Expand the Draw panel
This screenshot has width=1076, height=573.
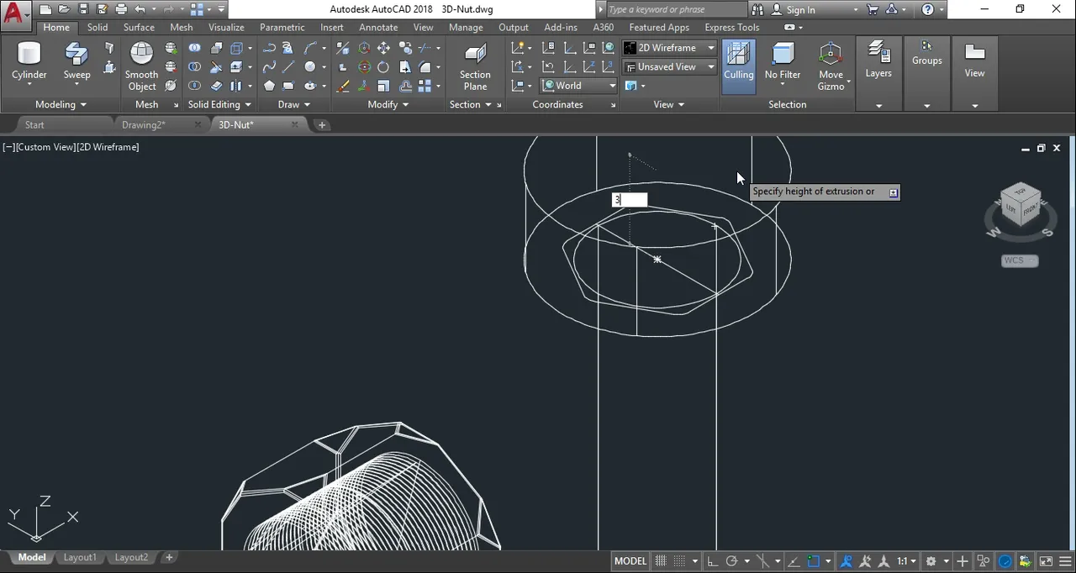294,104
